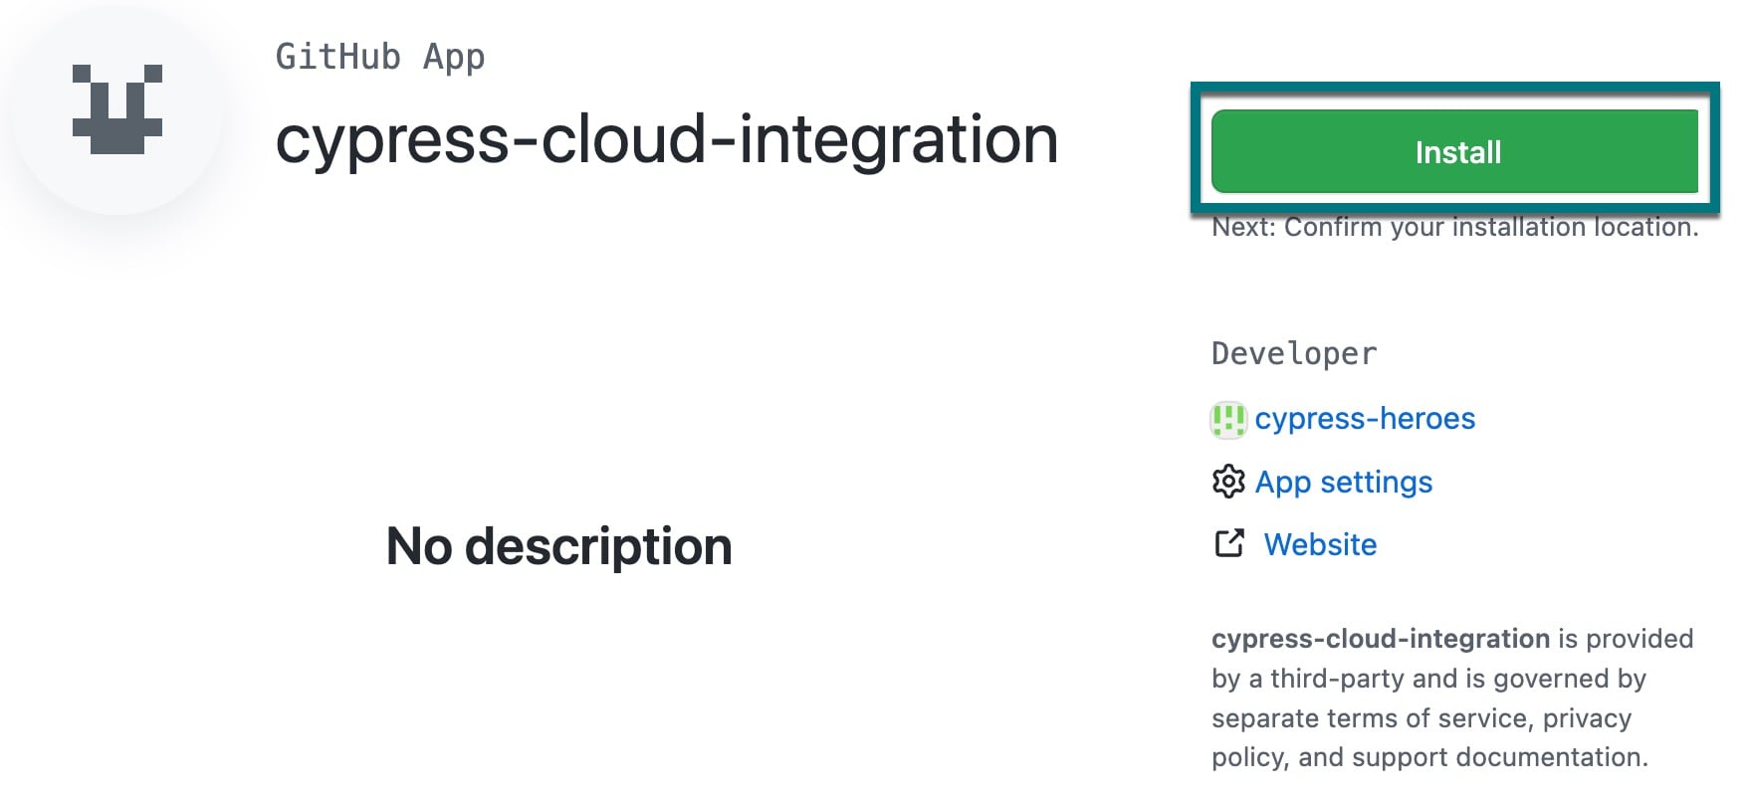The image size is (1752, 796).
Task: Click the cypress-cloud-integration app title
Action: (668, 139)
